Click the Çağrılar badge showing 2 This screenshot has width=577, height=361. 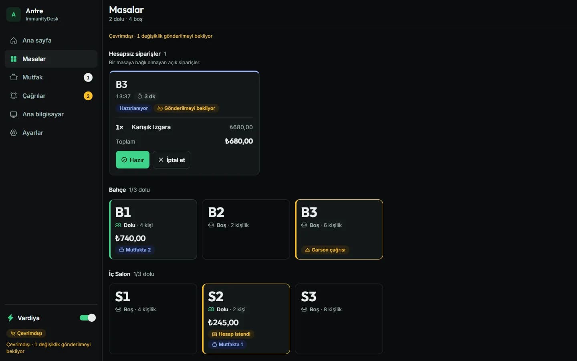pos(88,96)
